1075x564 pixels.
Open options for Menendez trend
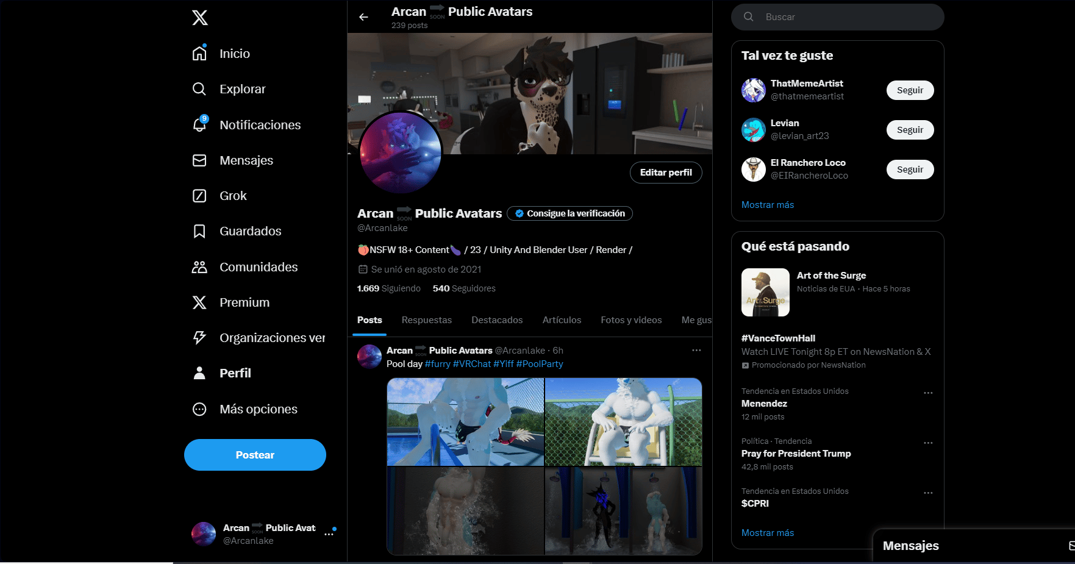pos(928,393)
